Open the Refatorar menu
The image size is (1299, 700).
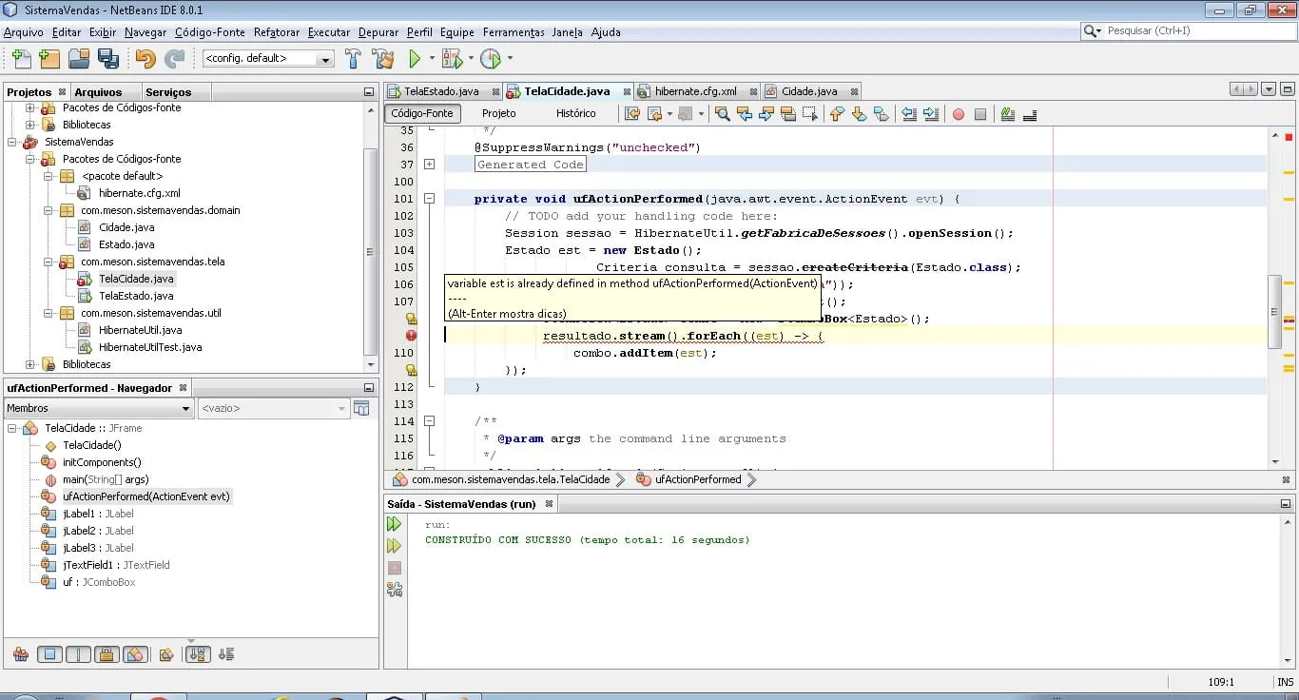tap(277, 31)
